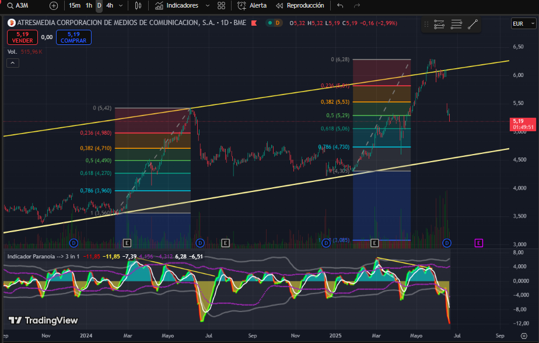
Task: Click the undo arrow
Action: tap(340, 5)
